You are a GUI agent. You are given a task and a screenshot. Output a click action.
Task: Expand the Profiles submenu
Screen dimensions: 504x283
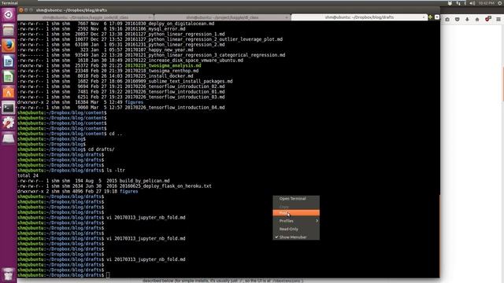click(296, 221)
